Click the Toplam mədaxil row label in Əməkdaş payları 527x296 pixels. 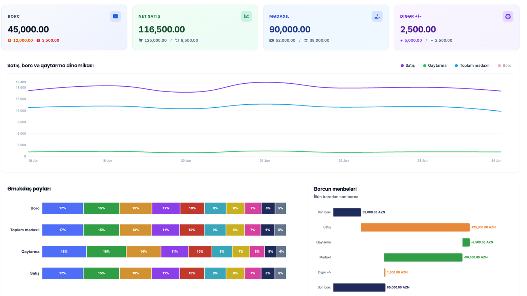tap(25, 230)
